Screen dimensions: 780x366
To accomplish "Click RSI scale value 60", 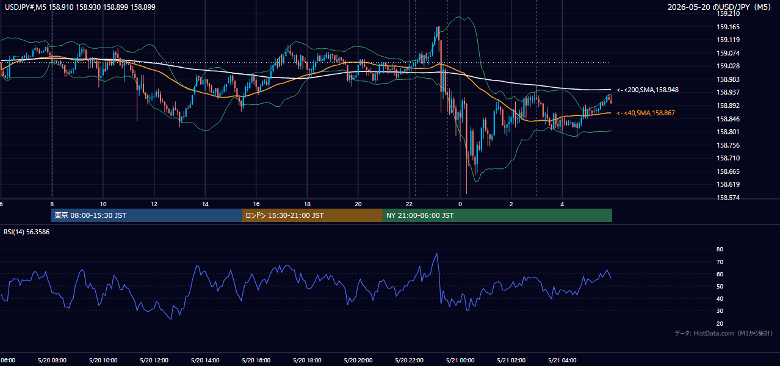I will click(x=720, y=274).
